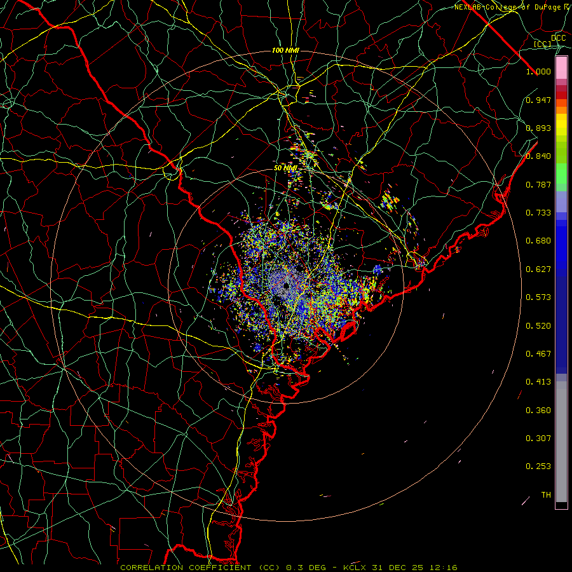This screenshot has width=572, height=572.
Task: Click the 0.3 DEG elevation text
Action: [x=306, y=568]
